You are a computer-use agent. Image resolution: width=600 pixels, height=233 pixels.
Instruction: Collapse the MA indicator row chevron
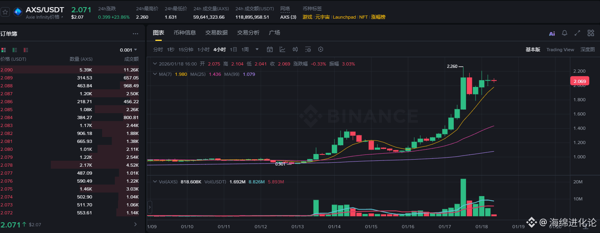tap(155, 74)
